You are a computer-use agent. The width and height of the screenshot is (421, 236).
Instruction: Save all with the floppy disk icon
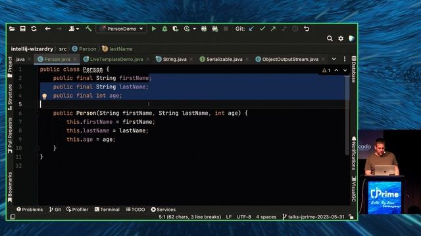point(23,29)
